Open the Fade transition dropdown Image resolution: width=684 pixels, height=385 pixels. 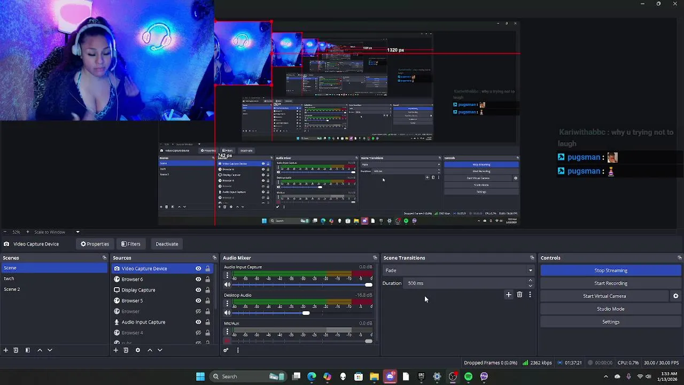[458, 271]
